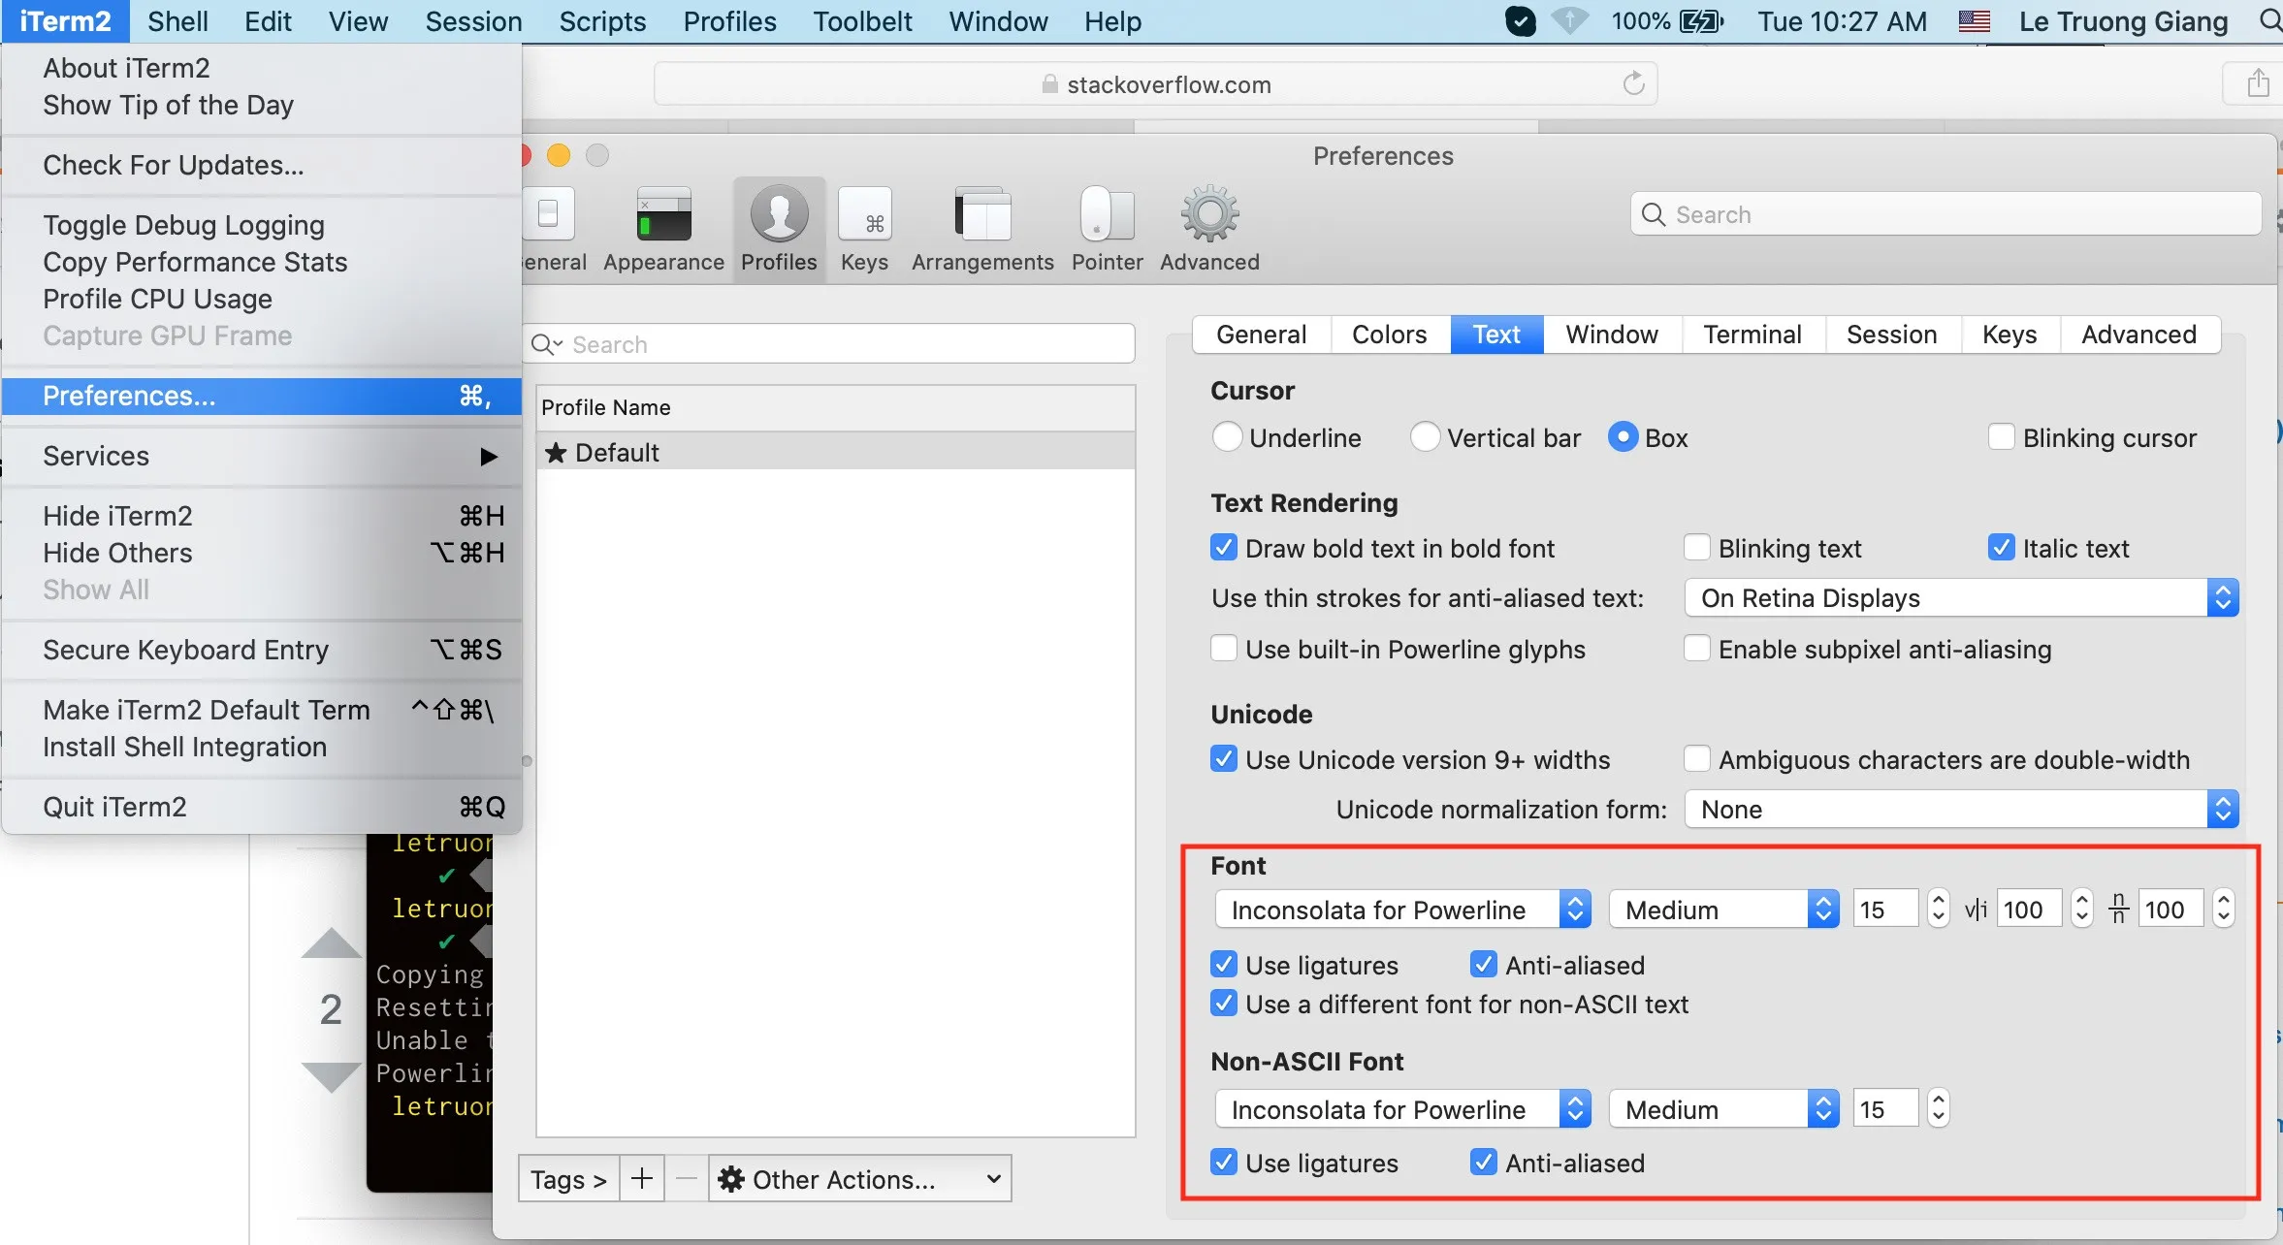Viewport: 2283px width, 1245px height.
Task: Open the Unicode normalization form dropdown
Action: [x=1961, y=810]
